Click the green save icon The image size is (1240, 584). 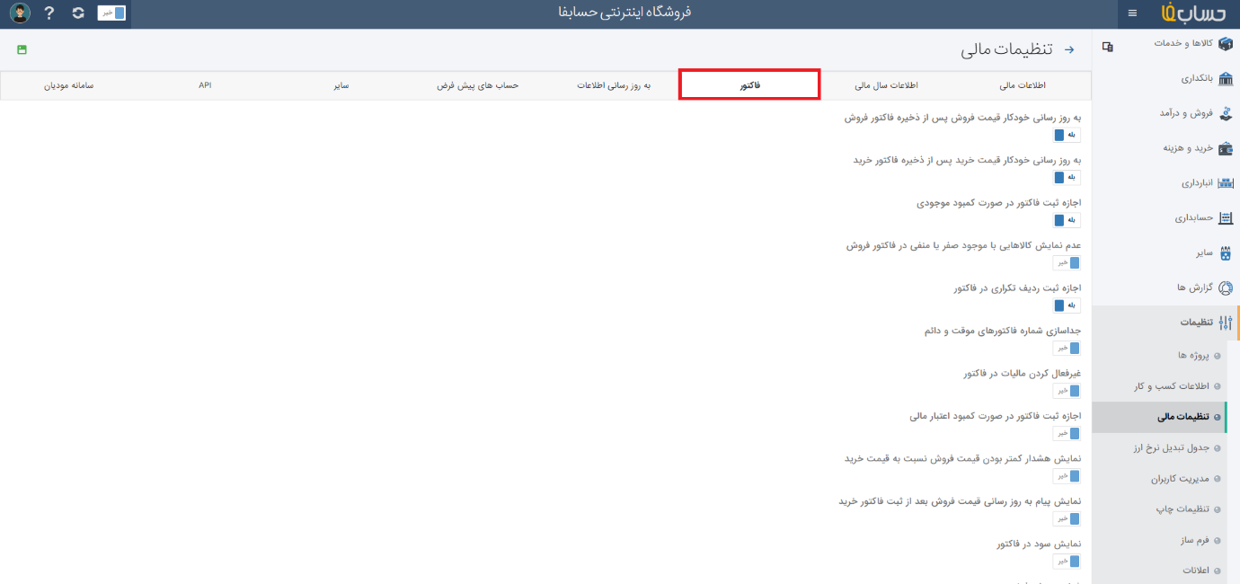pos(22,49)
